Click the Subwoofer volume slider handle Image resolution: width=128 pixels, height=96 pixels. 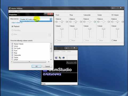click(x=90, y=29)
